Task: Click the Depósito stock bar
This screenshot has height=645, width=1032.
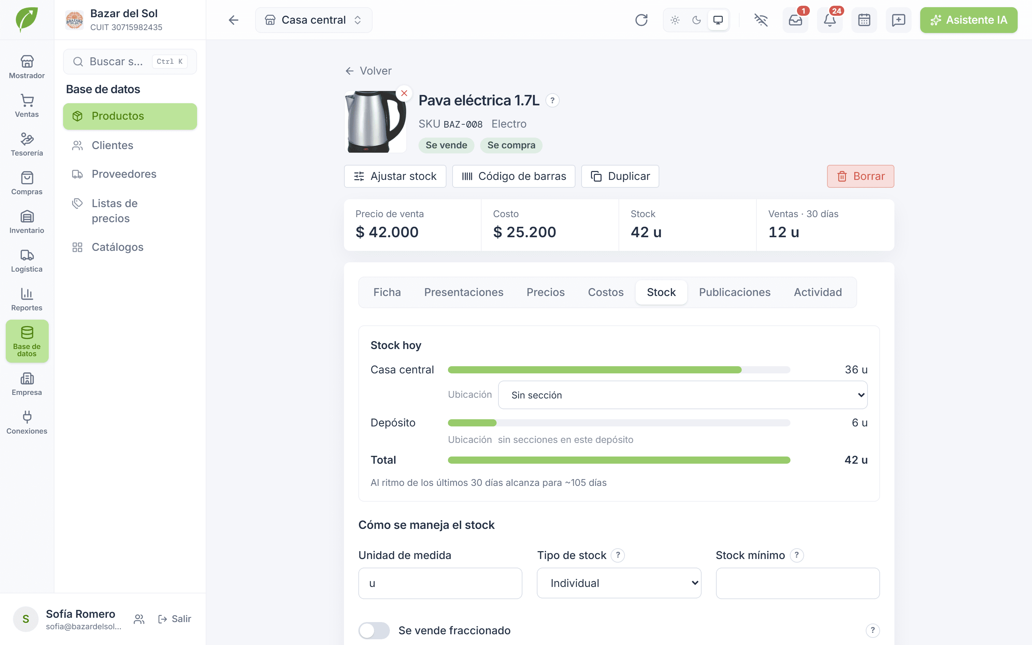Action: [x=619, y=423]
